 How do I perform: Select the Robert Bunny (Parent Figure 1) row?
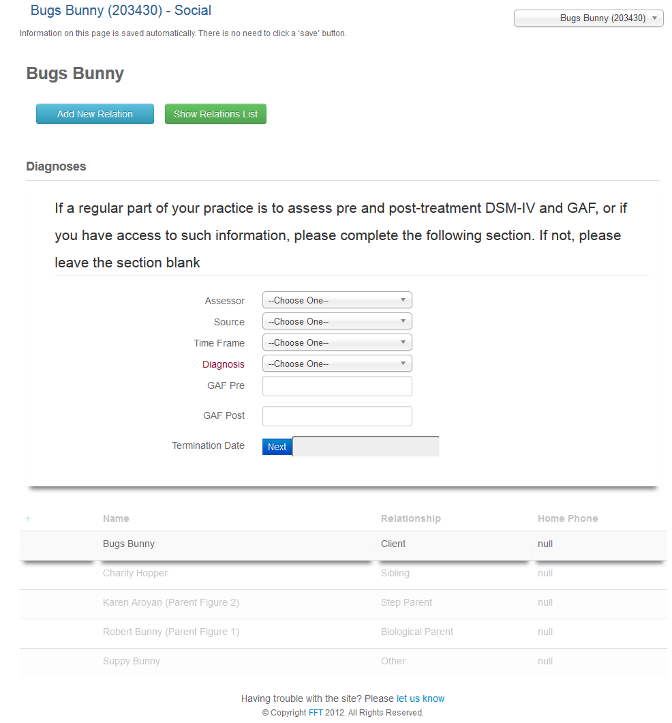point(343,632)
